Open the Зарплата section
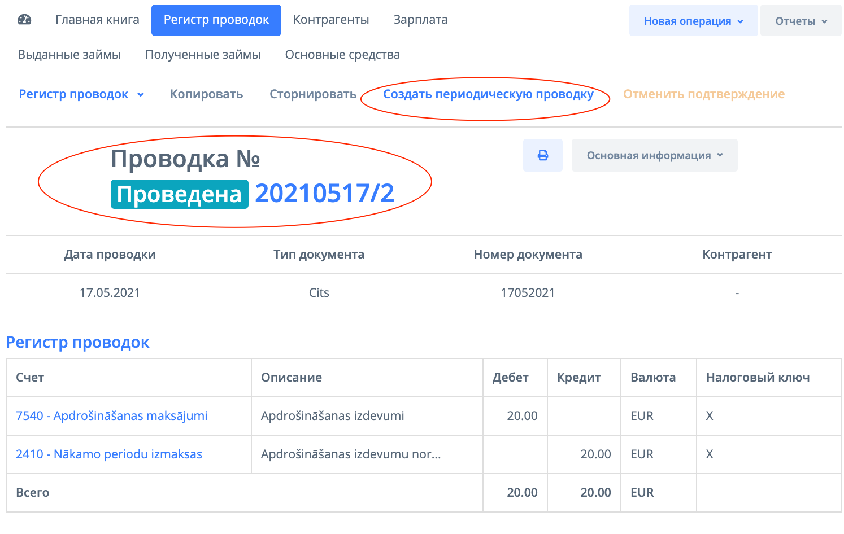 coord(420,20)
